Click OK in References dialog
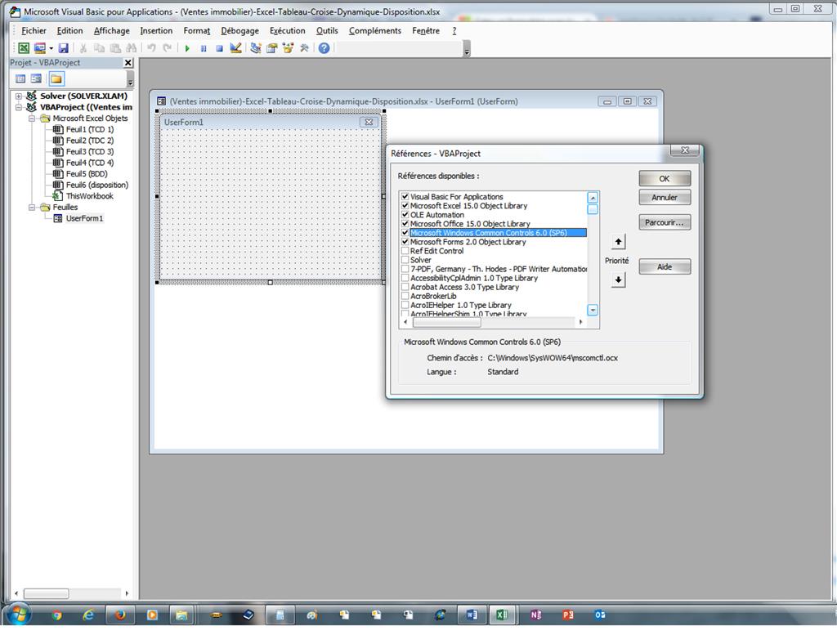The image size is (837, 635). coord(665,179)
